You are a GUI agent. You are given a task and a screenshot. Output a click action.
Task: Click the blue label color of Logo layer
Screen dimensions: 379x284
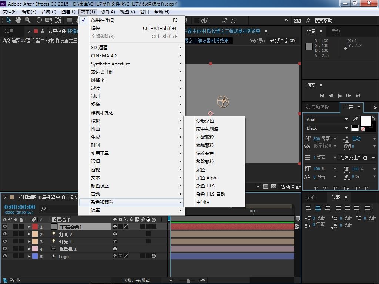[35, 256]
